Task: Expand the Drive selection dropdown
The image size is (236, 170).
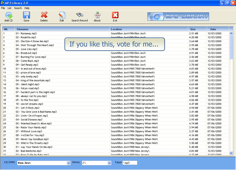Action: coord(109,163)
